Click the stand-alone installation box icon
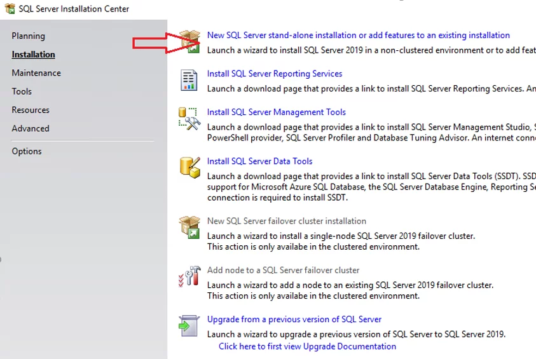 189,41
